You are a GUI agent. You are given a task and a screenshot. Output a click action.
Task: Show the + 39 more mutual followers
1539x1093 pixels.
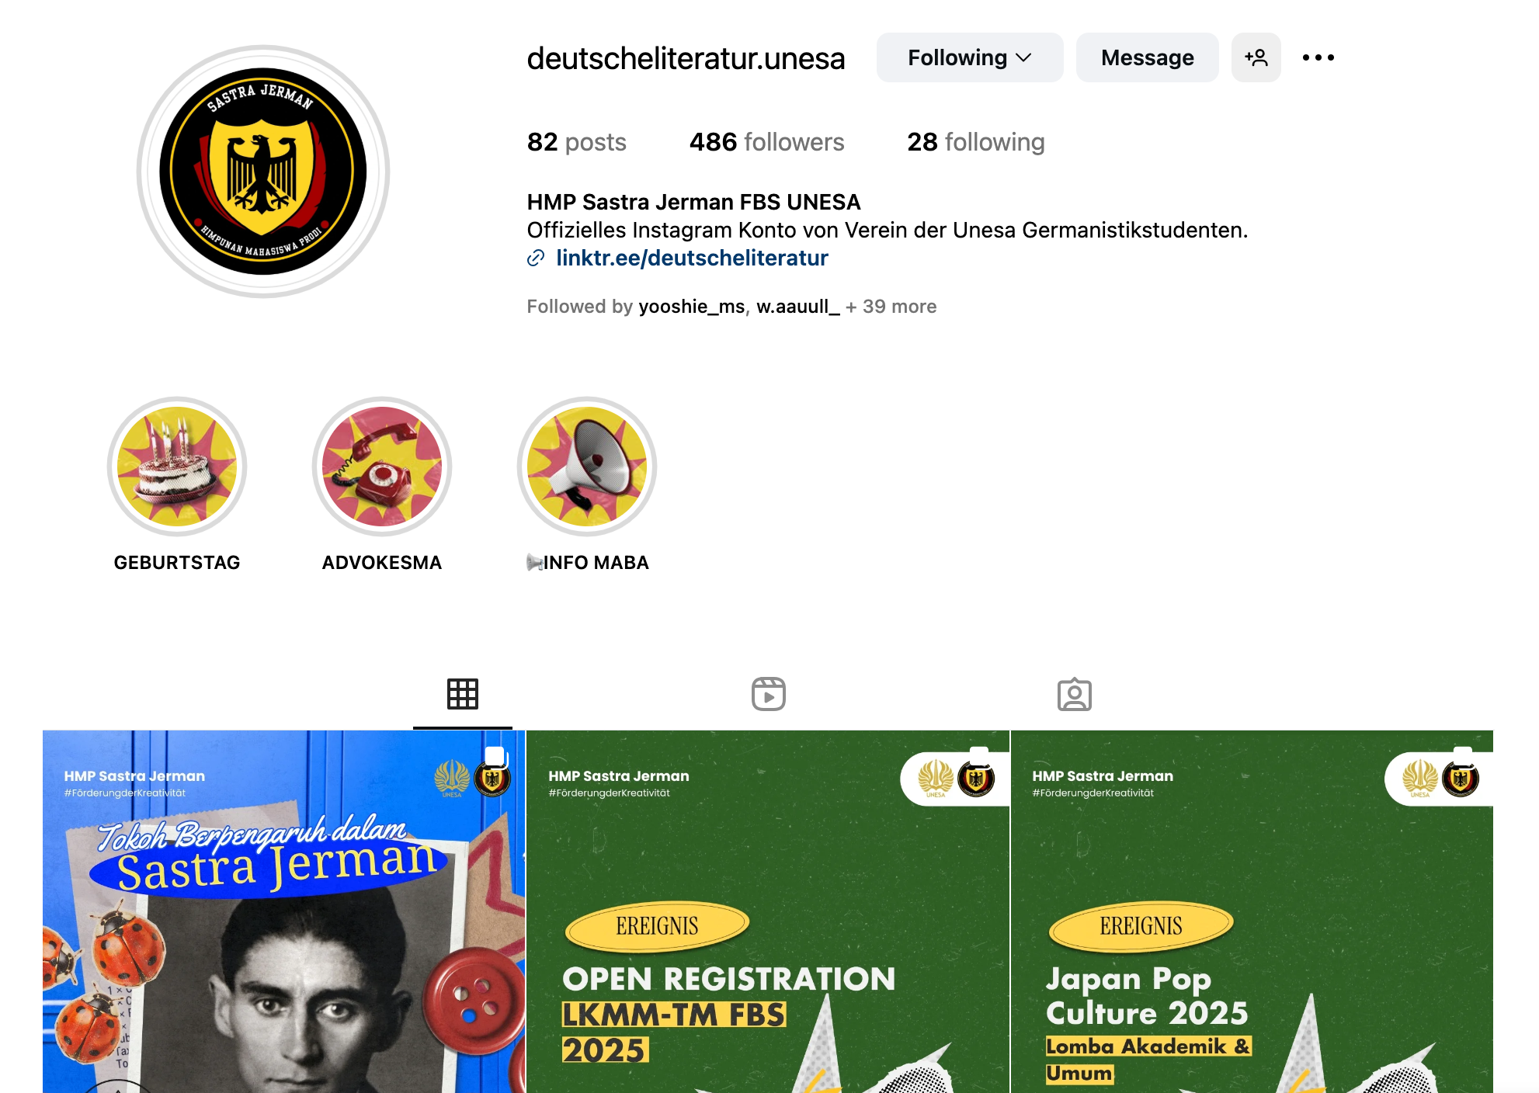click(x=891, y=307)
